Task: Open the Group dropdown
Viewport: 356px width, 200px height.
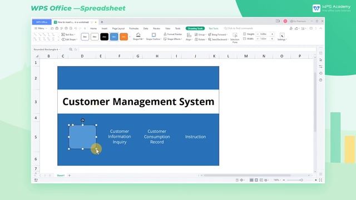Action: point(200,34)
